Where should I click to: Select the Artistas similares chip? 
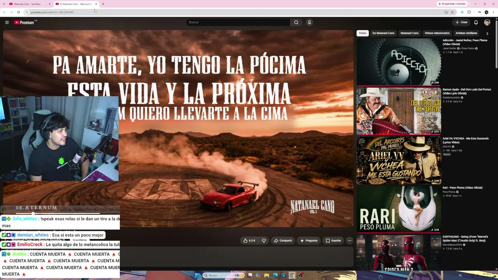tap(466, 33)
